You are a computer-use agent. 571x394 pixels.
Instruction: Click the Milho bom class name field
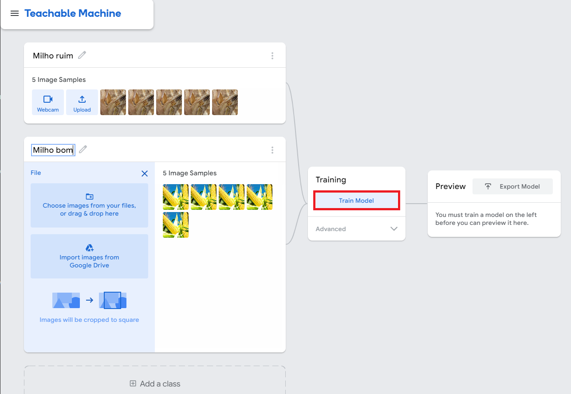point(53,150)
